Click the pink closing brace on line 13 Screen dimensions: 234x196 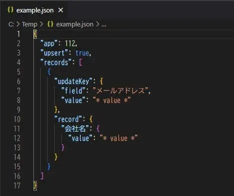point(63,148)
